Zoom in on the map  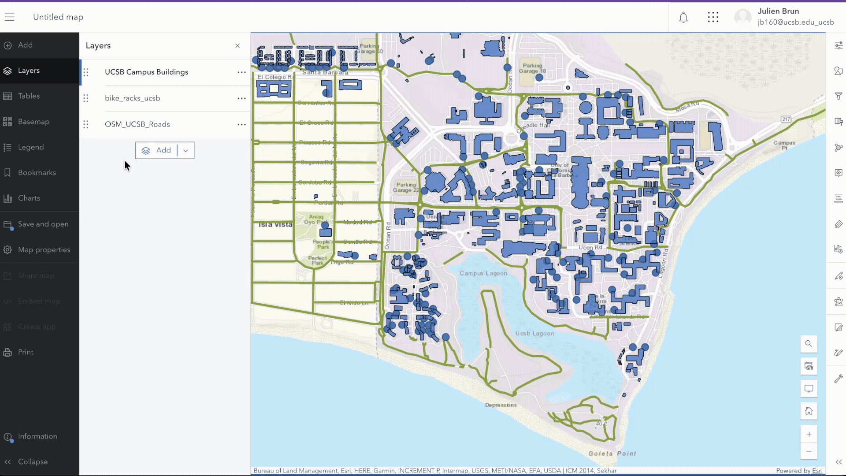[809, 434]
